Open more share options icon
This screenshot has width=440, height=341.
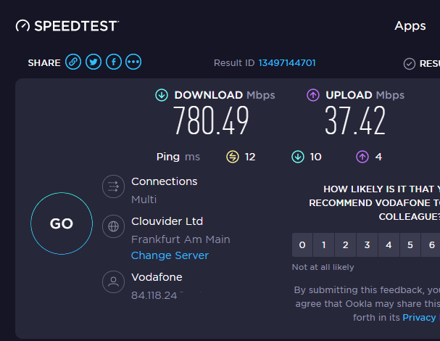133,62
